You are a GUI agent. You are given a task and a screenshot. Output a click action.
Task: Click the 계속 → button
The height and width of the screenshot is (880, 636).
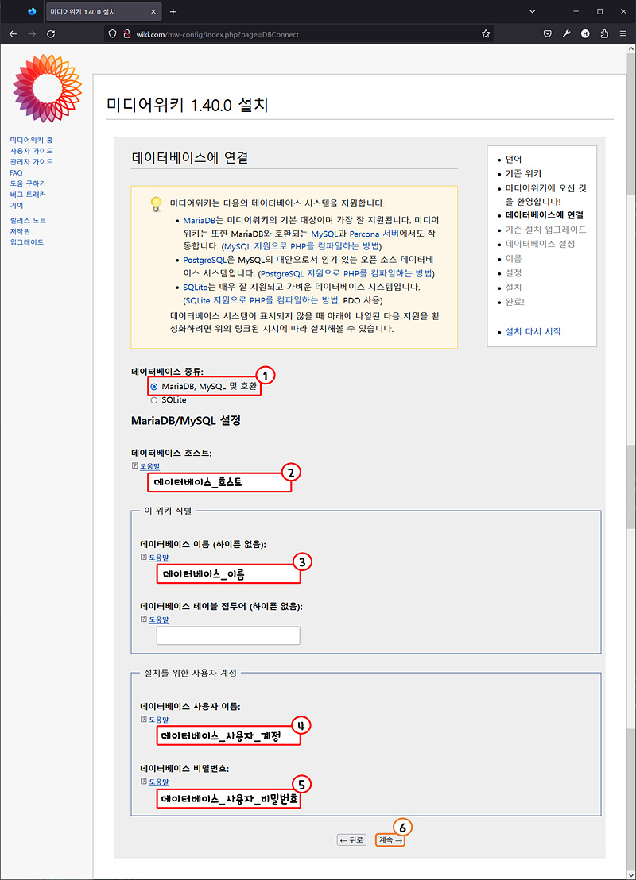390,839
